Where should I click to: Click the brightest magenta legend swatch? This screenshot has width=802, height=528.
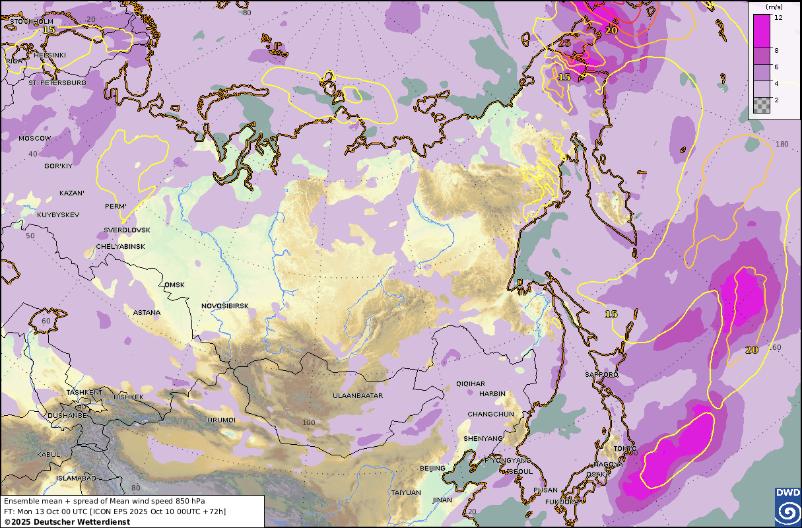point(761,30)
